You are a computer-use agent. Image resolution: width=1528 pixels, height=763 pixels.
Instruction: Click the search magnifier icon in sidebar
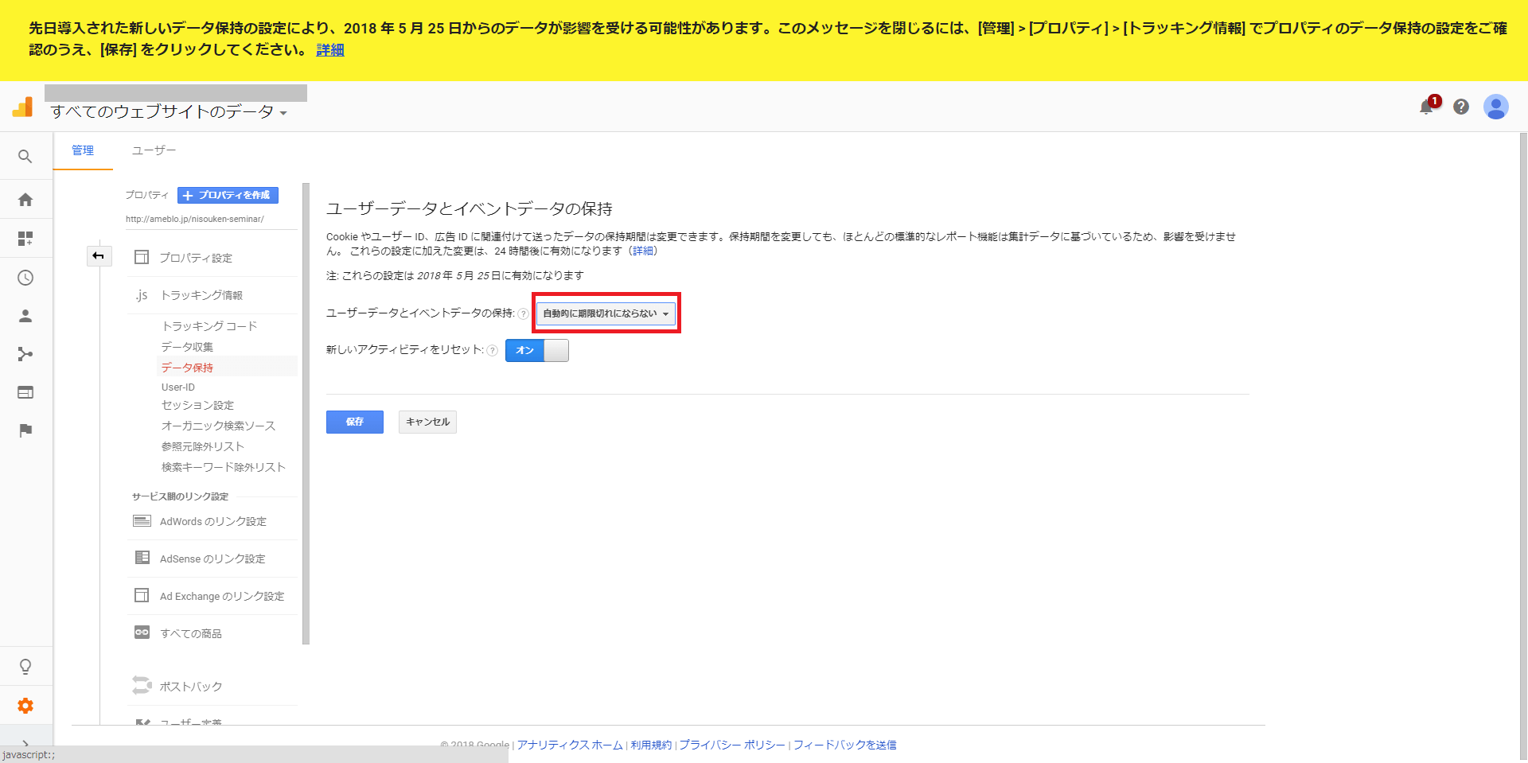(x=25, y=157)
